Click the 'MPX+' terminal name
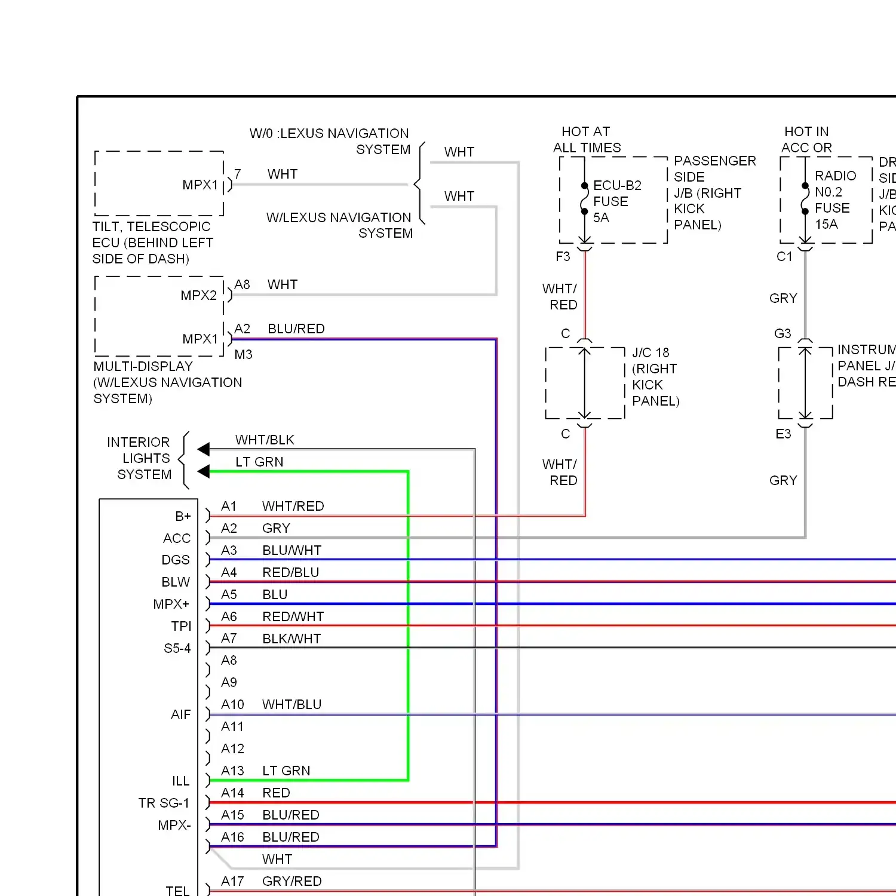 [171, 605]
